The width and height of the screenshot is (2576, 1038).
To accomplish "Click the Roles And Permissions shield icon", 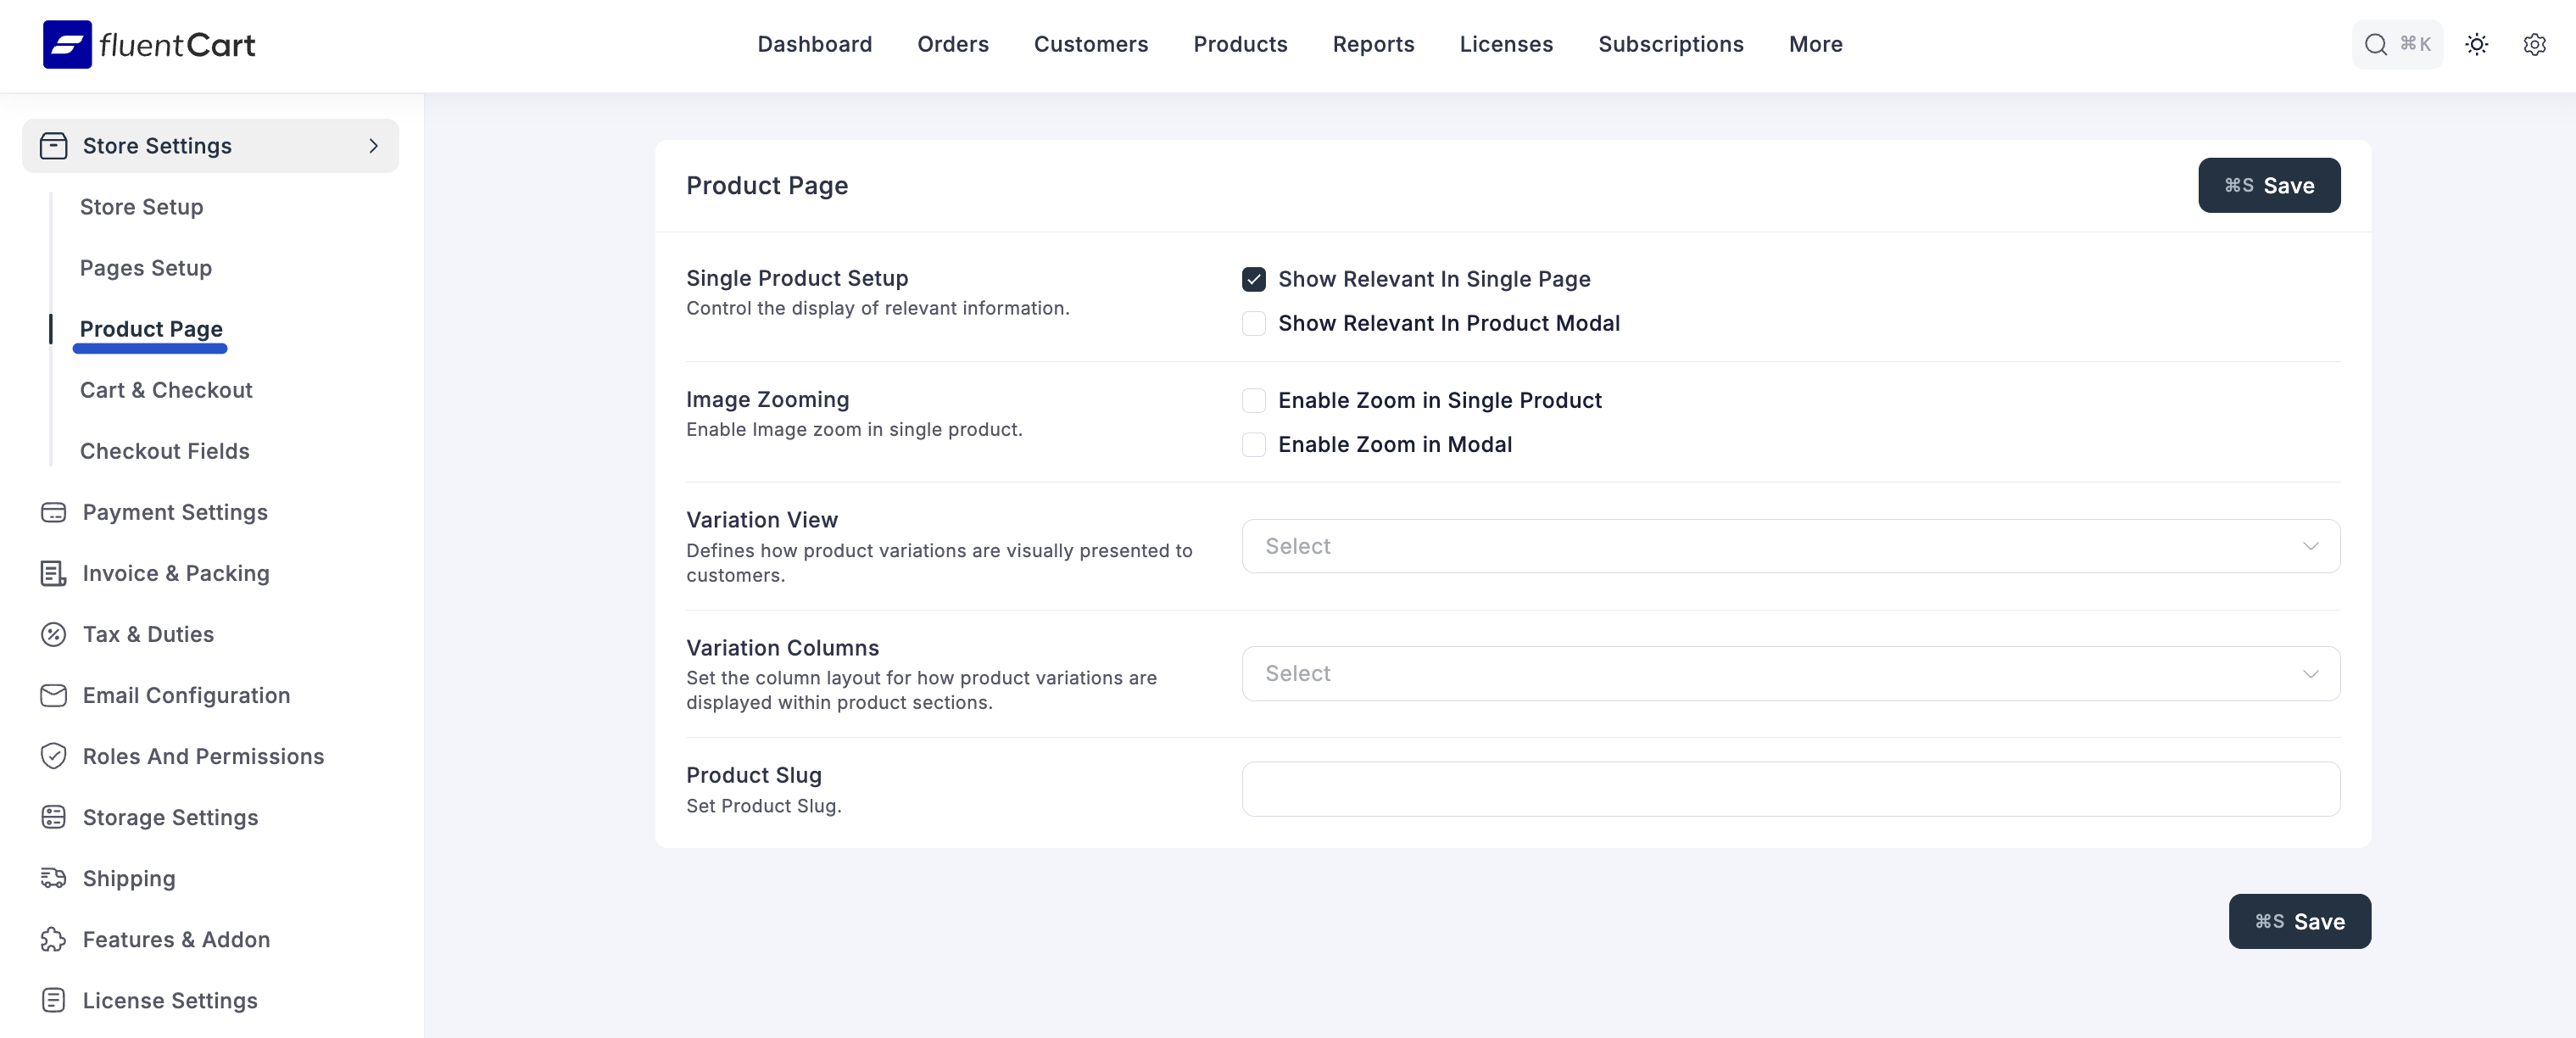I will (x=54, y=756).
